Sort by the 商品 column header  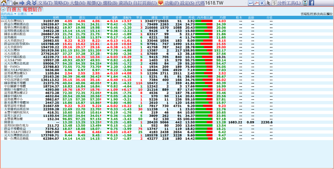point(3,17)
